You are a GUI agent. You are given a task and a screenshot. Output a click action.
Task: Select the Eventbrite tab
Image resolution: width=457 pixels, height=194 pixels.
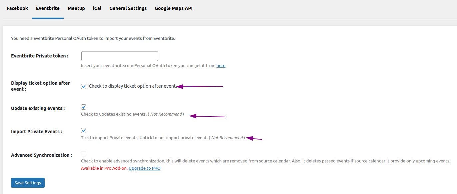[48, 8]
